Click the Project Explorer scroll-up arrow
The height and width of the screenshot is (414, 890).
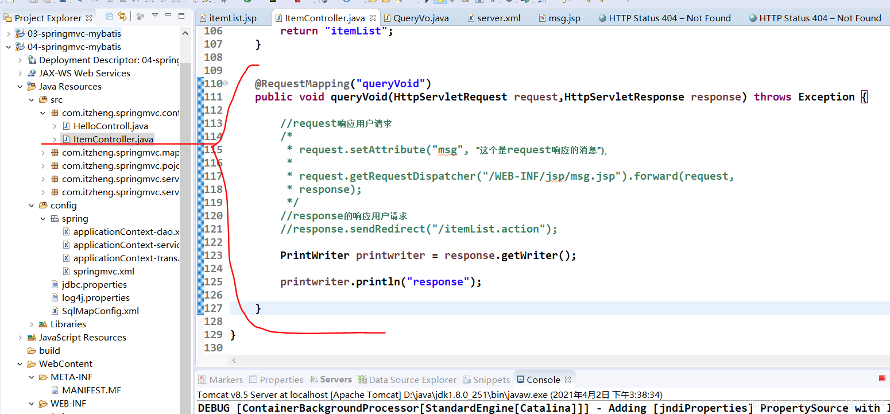point(185,33)
